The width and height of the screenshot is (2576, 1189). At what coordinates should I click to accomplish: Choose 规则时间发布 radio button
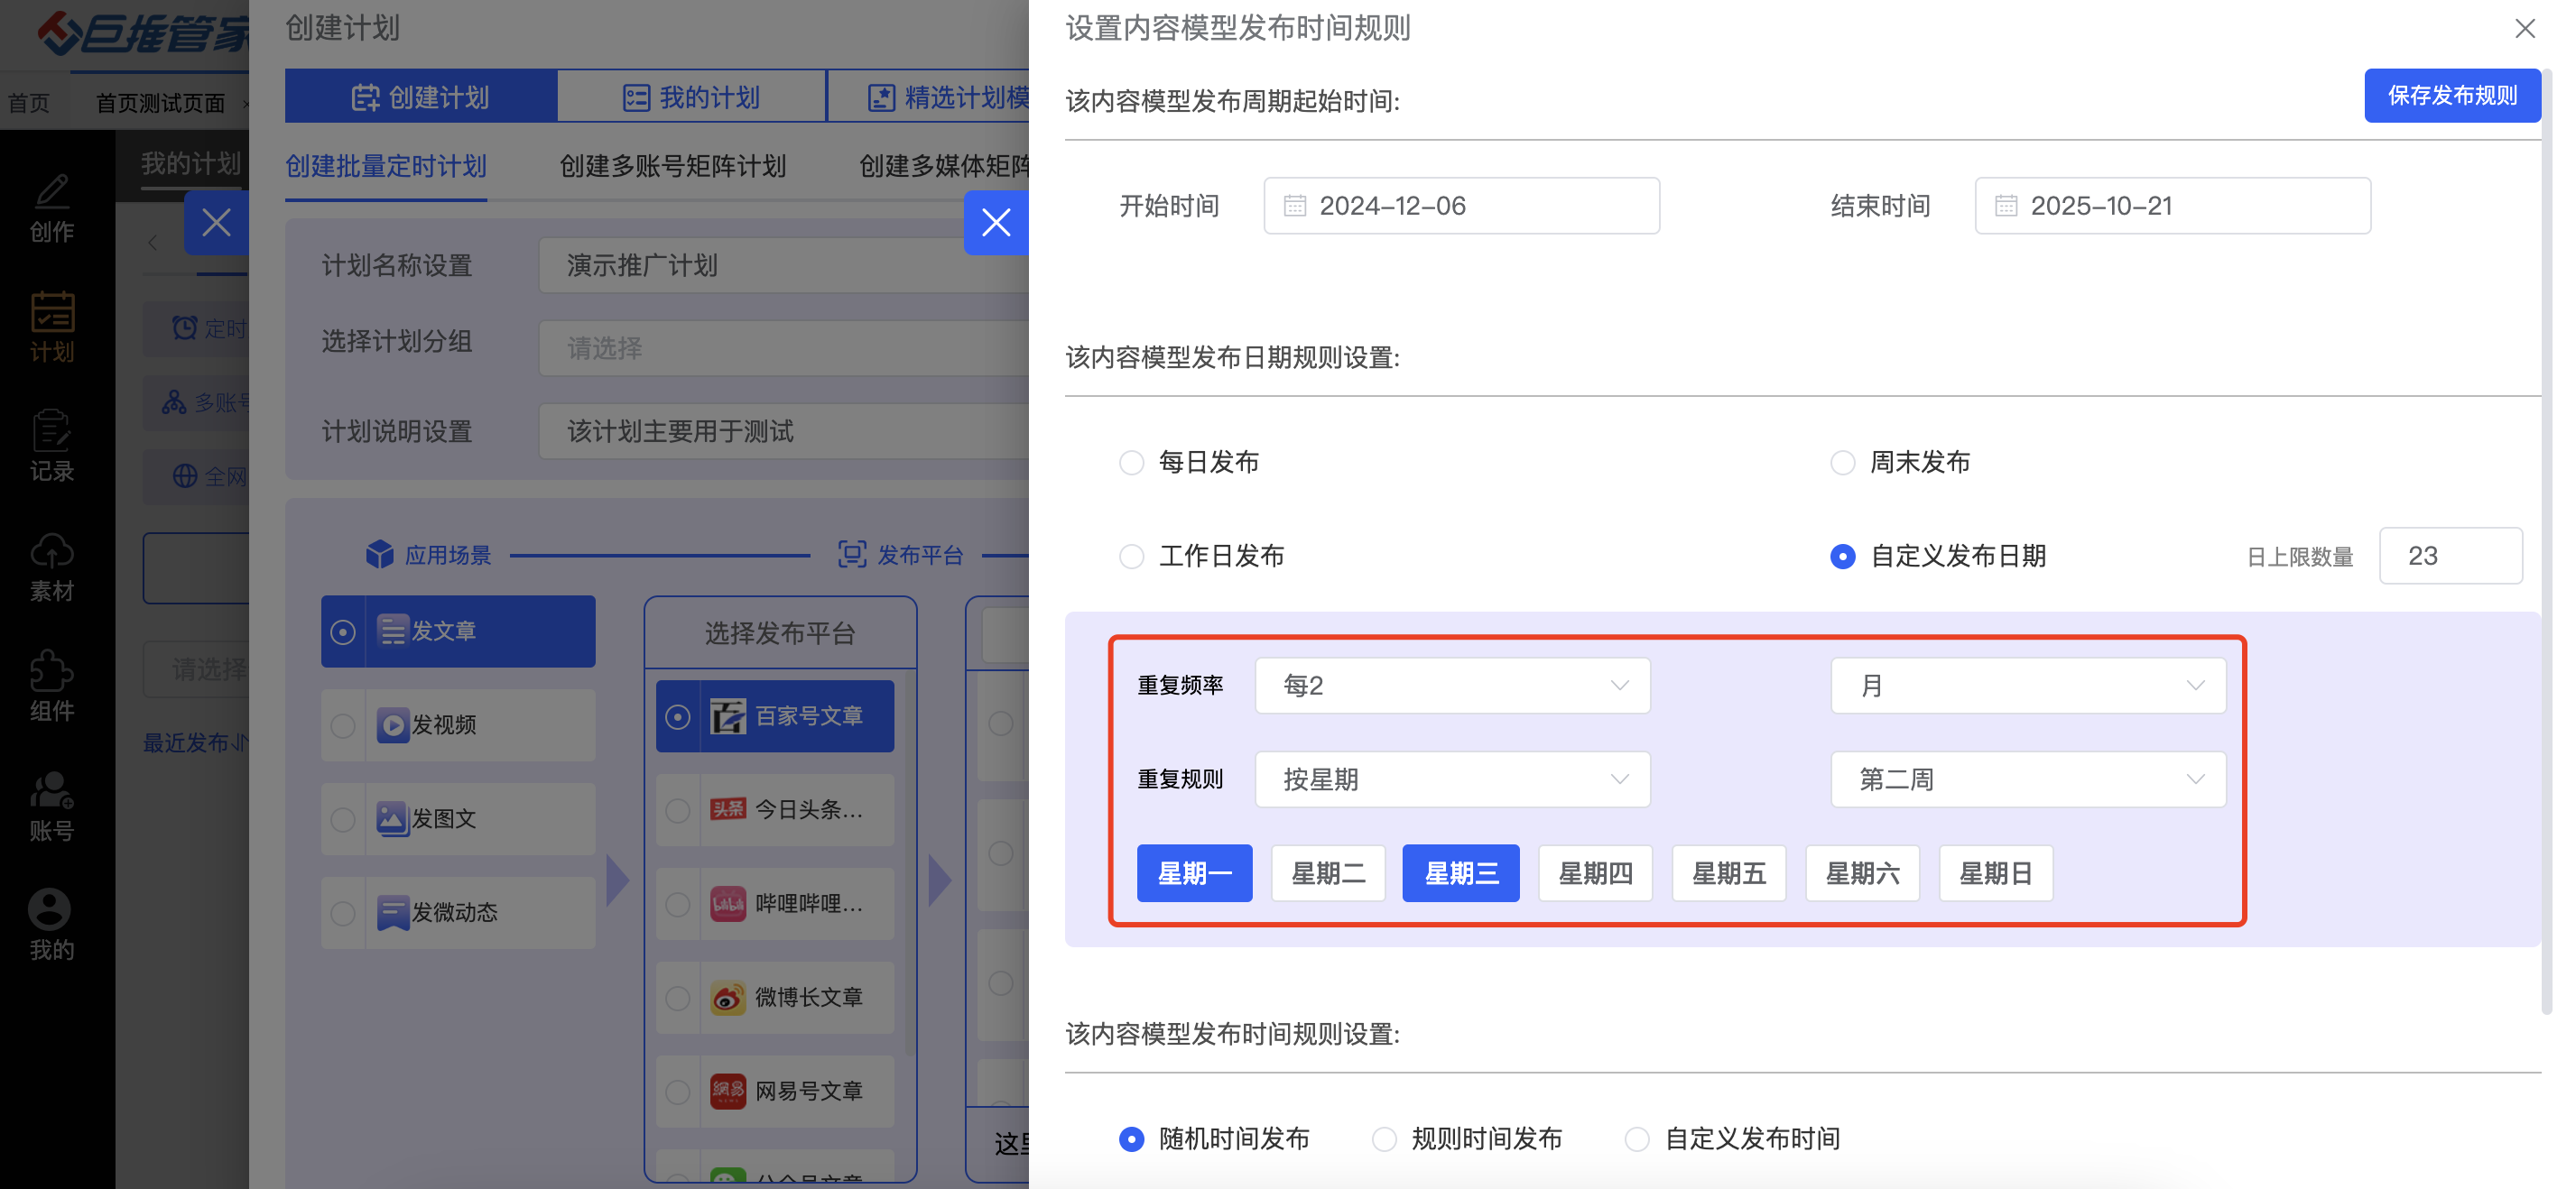1384,1139
